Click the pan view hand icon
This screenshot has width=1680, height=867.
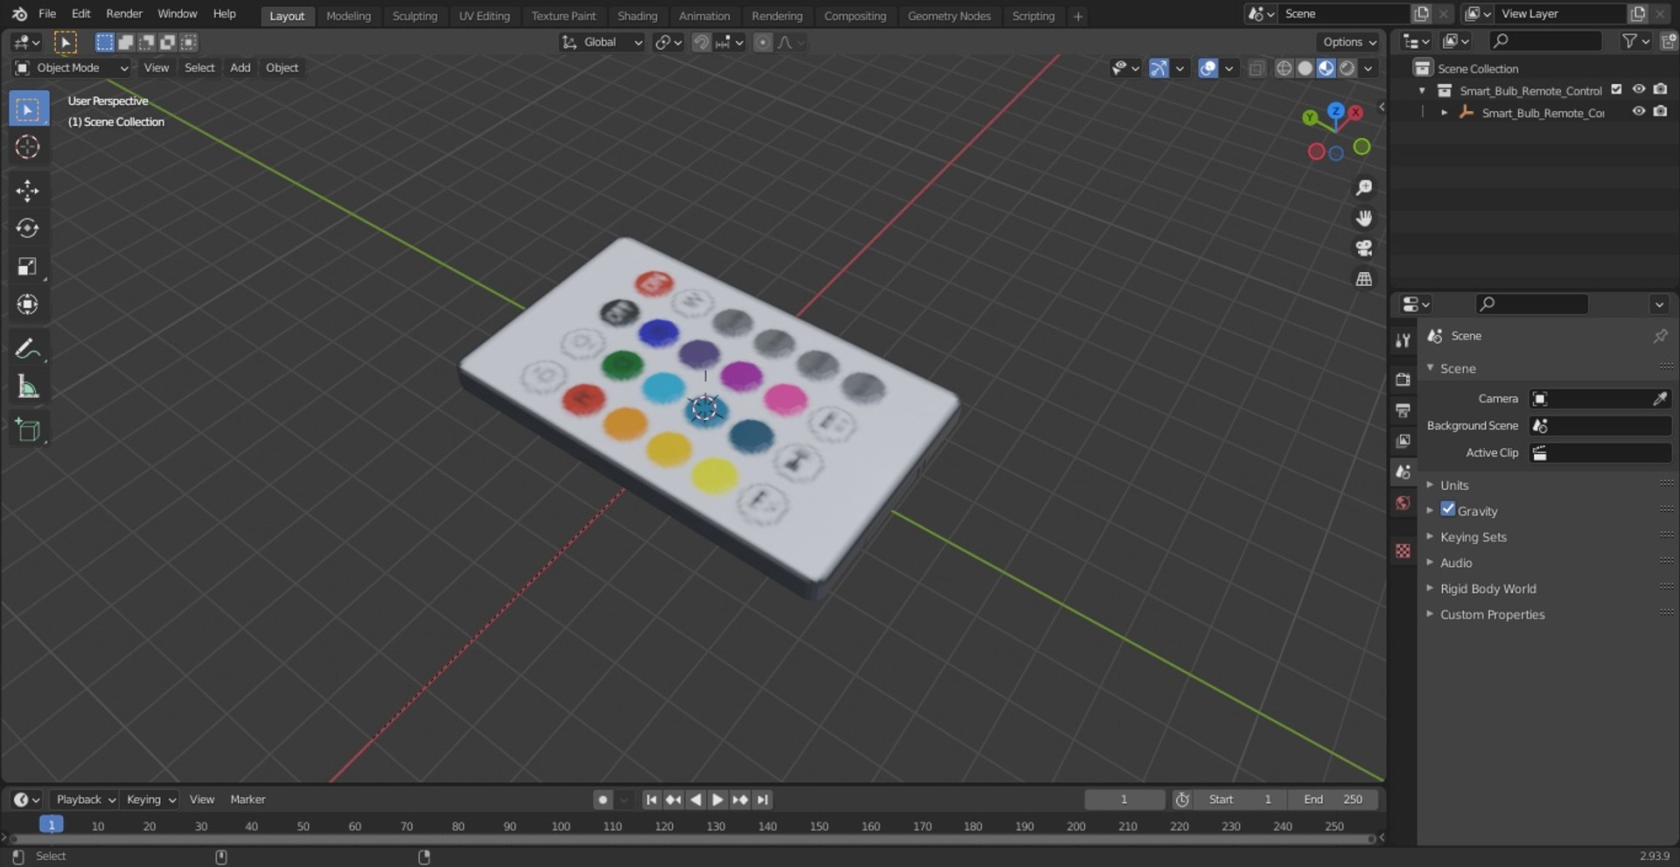[1363, 219]
